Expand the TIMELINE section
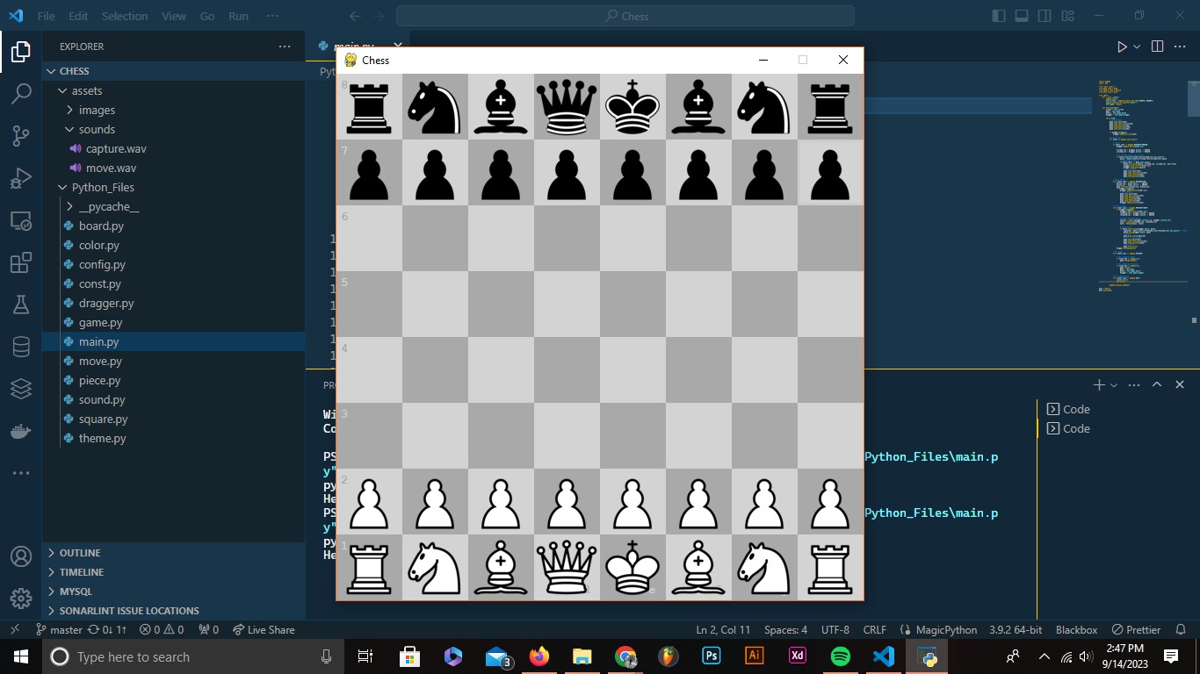Viewport: 1200px width, 674px height. [174, 572]
